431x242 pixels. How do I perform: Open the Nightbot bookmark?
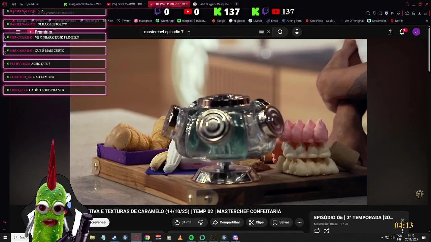point(237,21)
